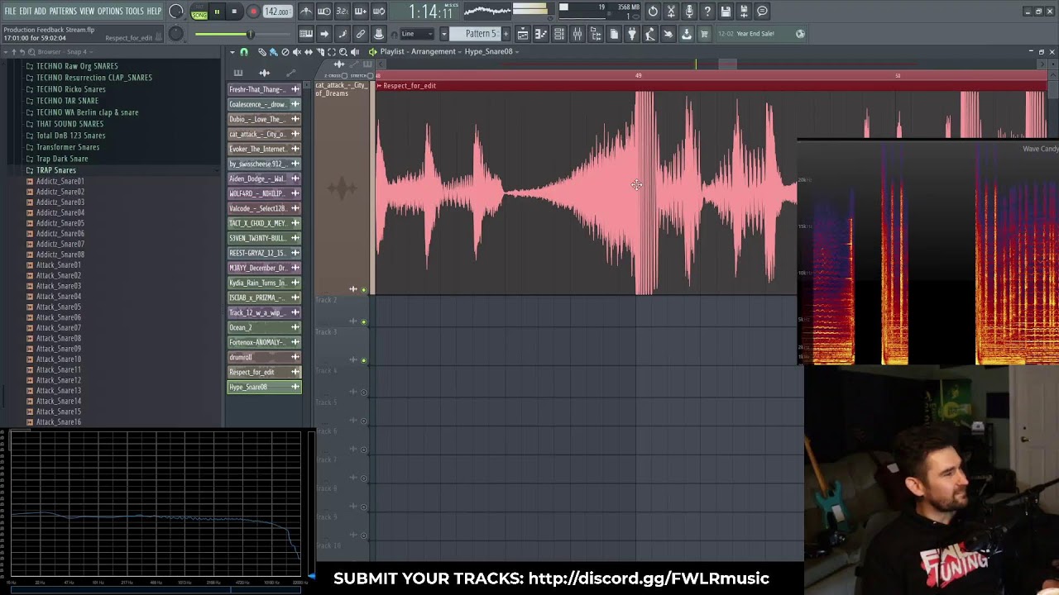Screen dimensions: 1059x595
Task: Expand the Transformer Snares folder
Action: (68, 147)
